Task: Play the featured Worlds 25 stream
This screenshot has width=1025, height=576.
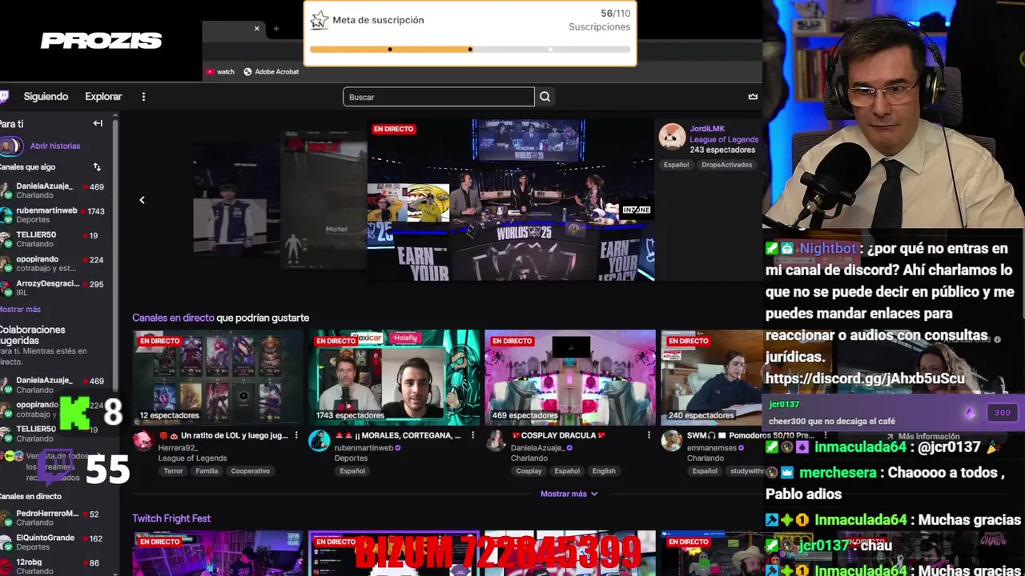Action: (511, 200)
